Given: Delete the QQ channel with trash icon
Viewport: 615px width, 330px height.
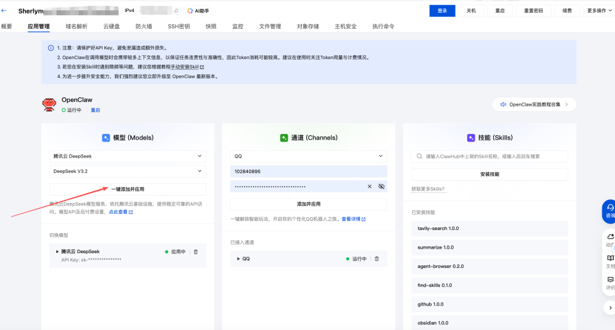Looking at the screenshot, I should click(x=377, y=259).
